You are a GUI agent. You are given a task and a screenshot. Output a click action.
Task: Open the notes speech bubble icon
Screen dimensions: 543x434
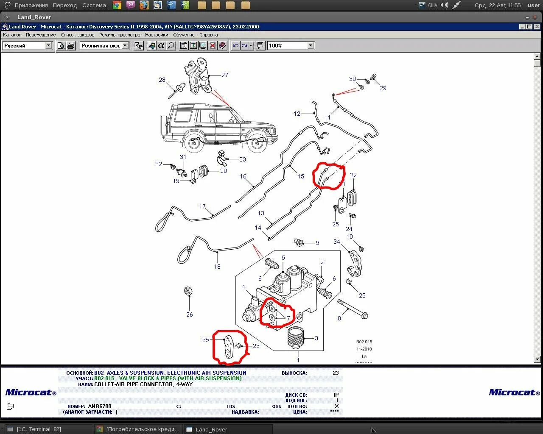[x=260, y=45]
